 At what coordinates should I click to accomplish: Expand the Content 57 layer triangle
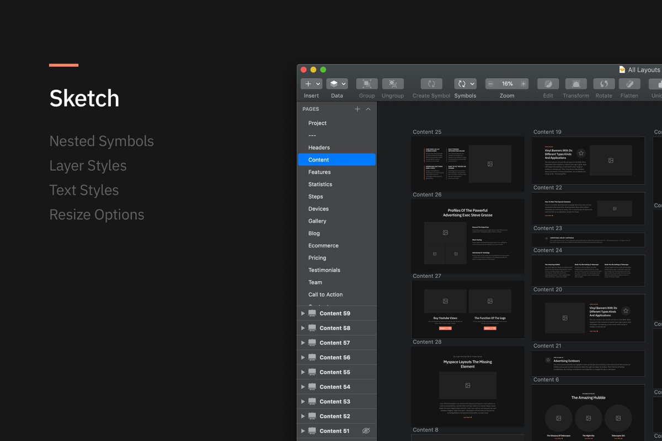pyautogui.click(x=303, y=343)
